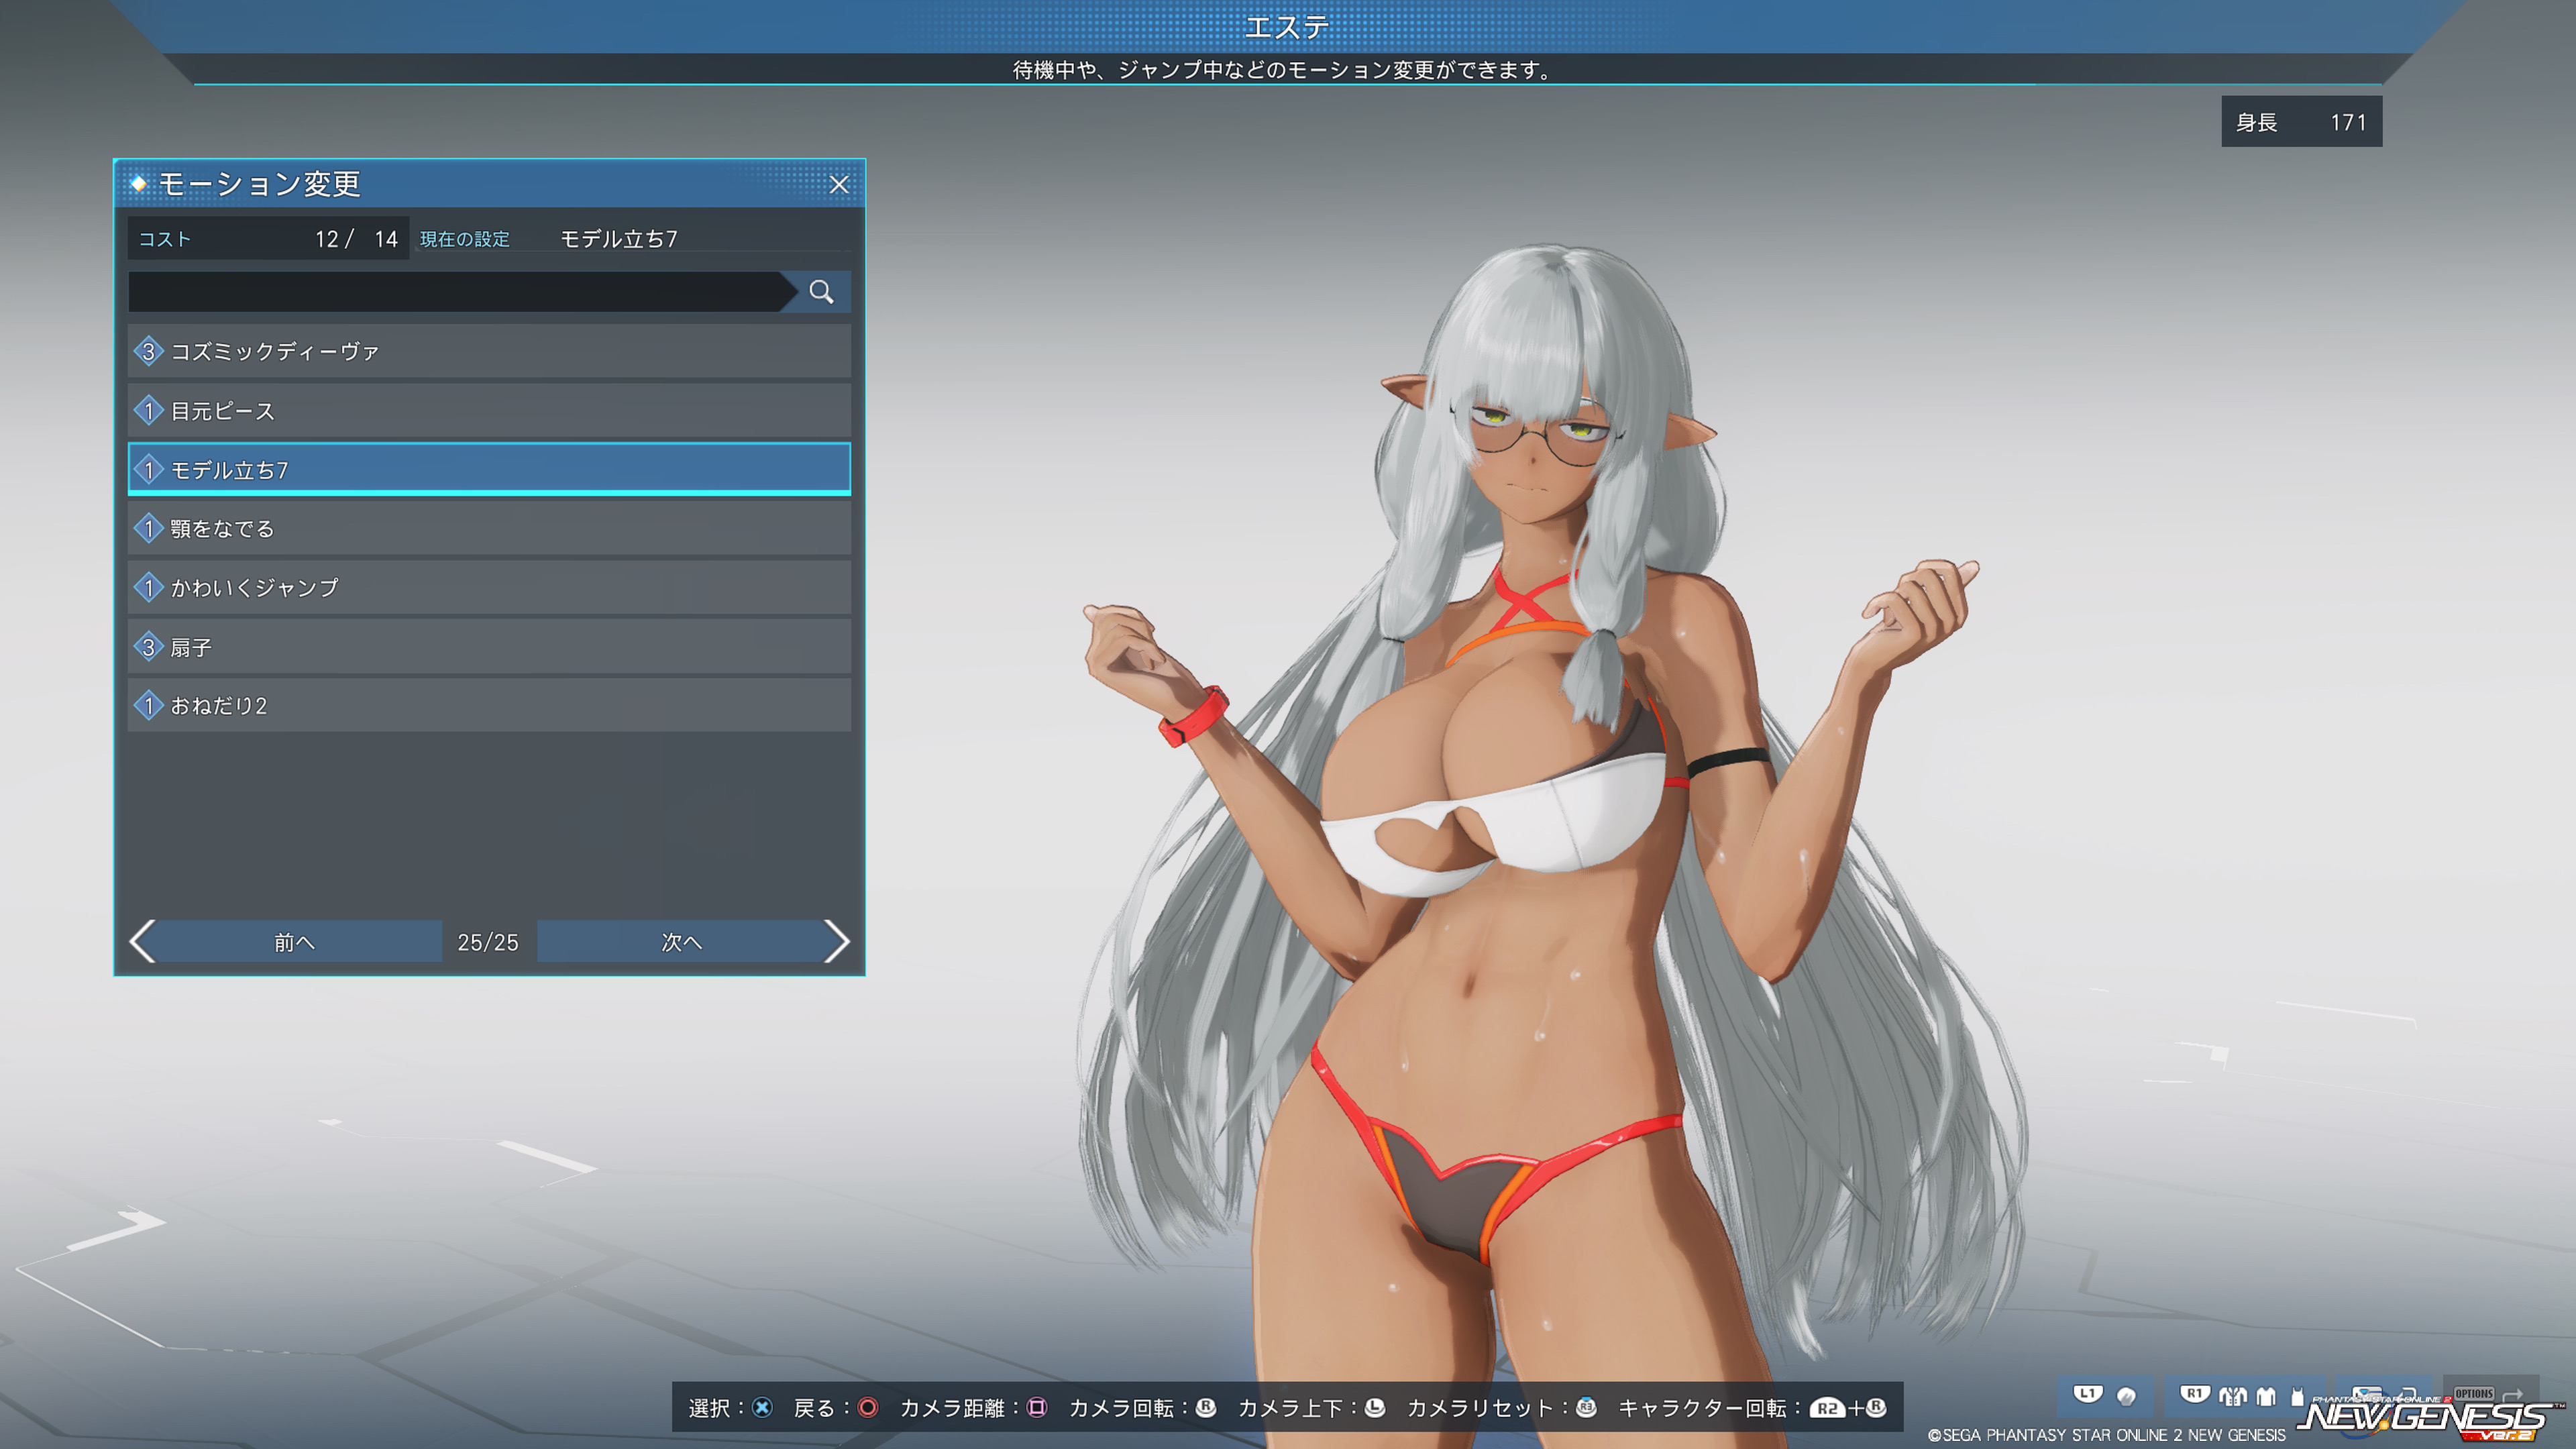Click the glove hand icon next to L1
Screen dimensions: 2576x1449
[2126, 1396]
